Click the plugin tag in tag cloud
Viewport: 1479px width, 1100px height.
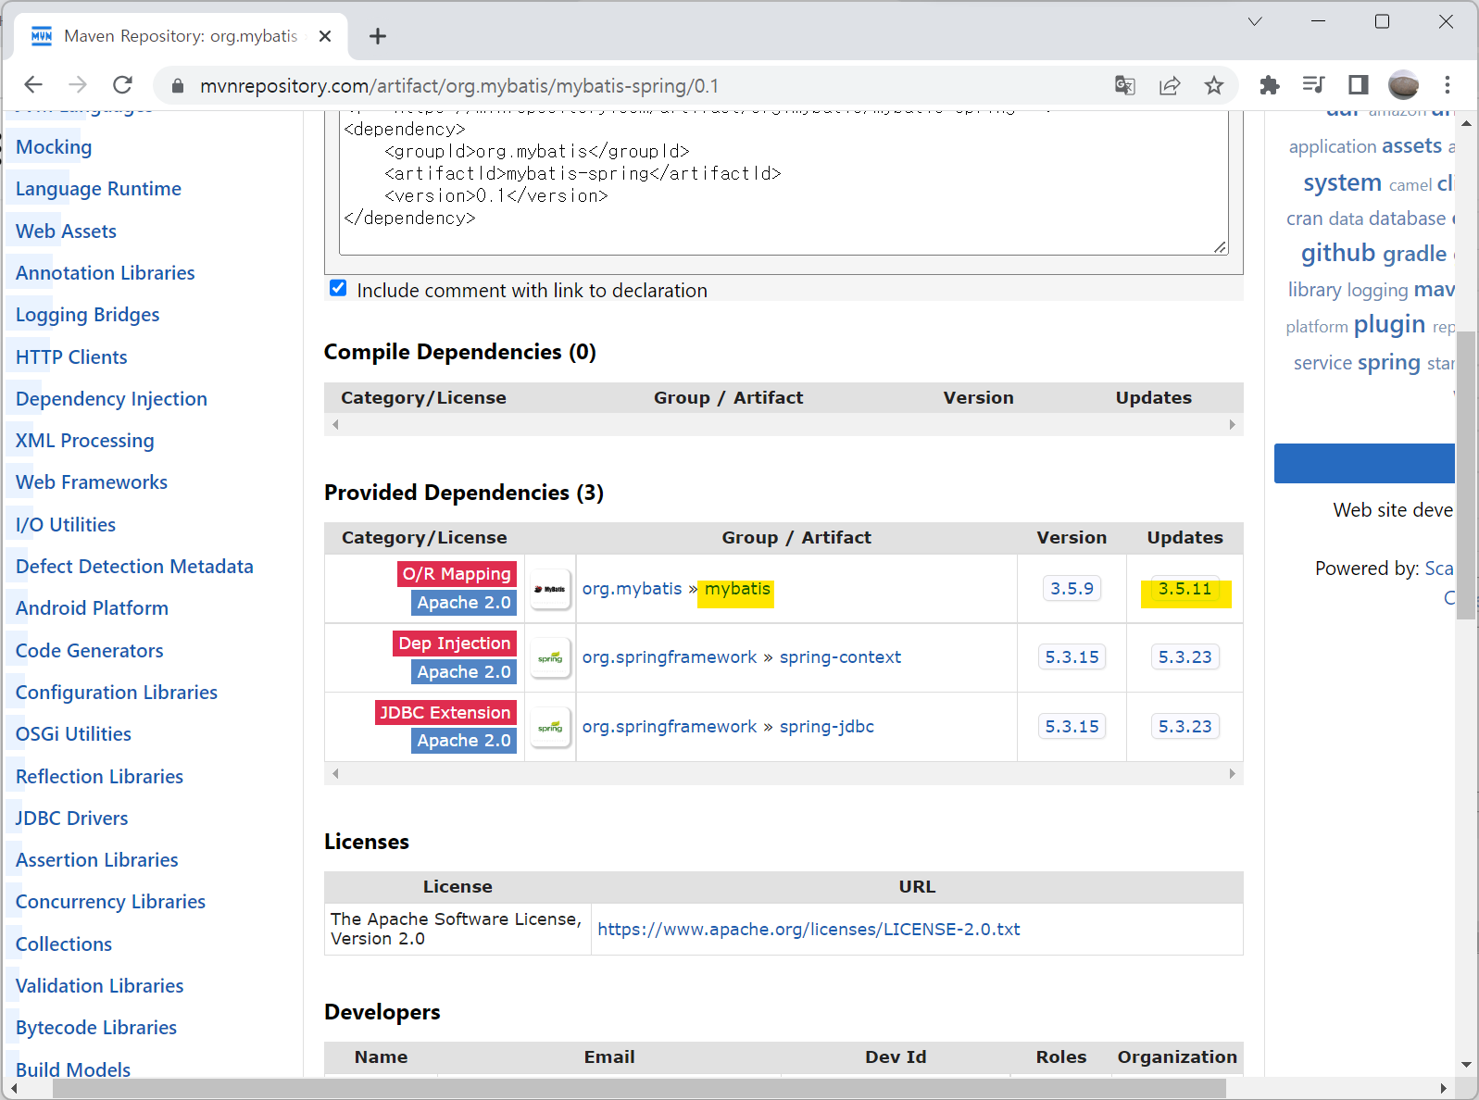coord(1389,325)
